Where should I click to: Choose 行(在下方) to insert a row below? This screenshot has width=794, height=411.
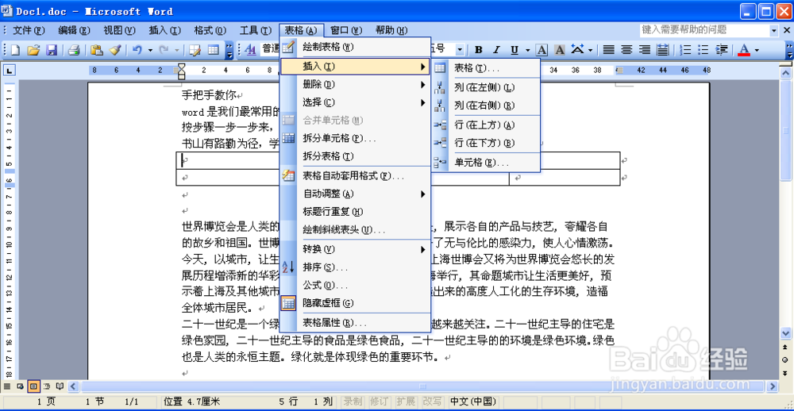[x=486, y=144]
